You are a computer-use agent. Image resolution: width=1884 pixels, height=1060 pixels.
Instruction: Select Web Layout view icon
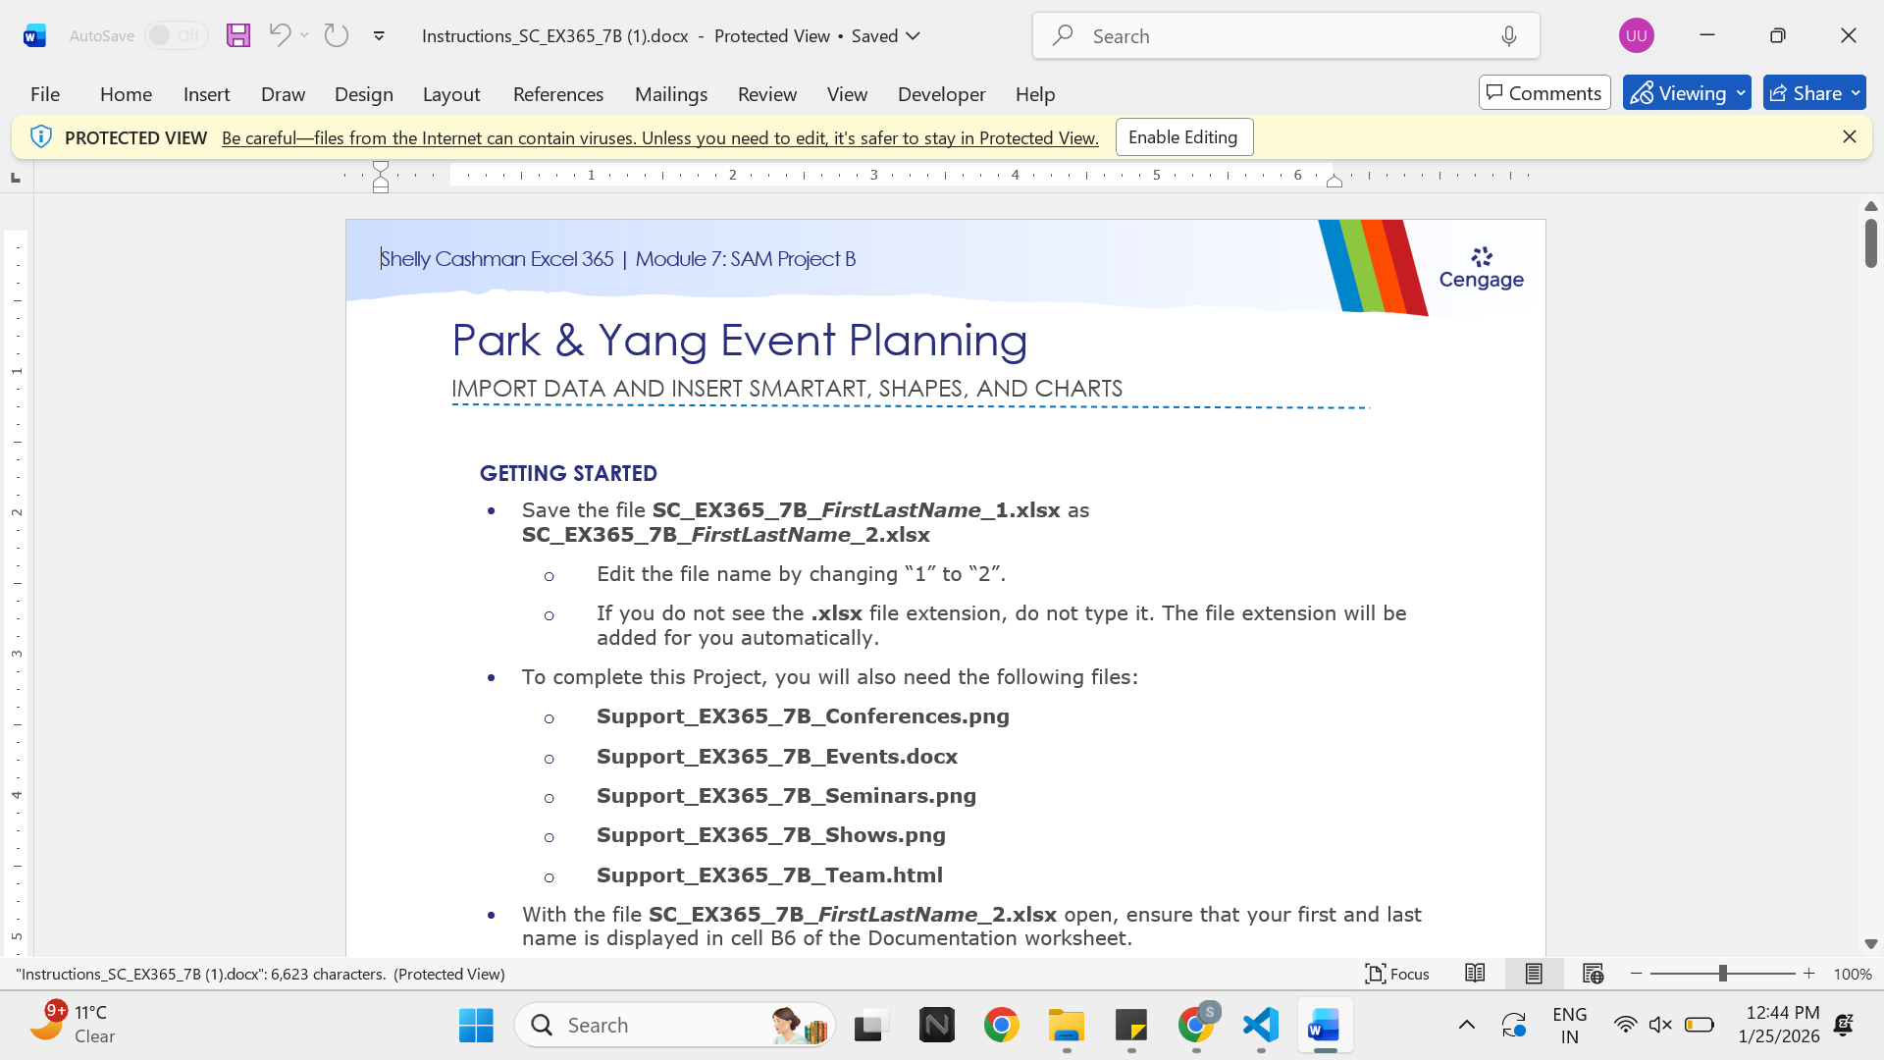(x=1593, y=974)
